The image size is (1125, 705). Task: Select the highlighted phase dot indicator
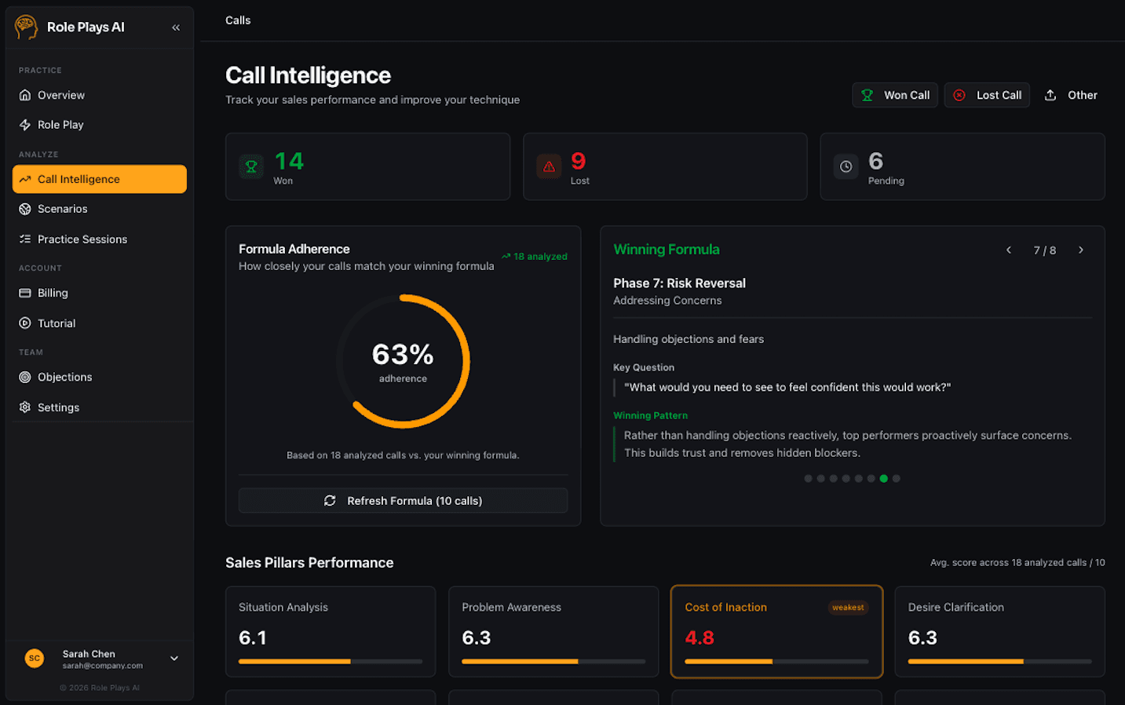click(x=883, y=478)
